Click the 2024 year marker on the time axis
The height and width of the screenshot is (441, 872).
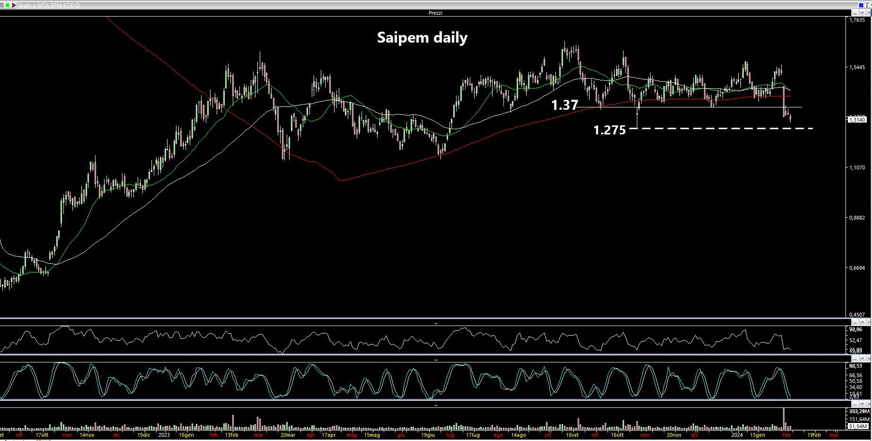pyautogui.click(x=737, y=435)
